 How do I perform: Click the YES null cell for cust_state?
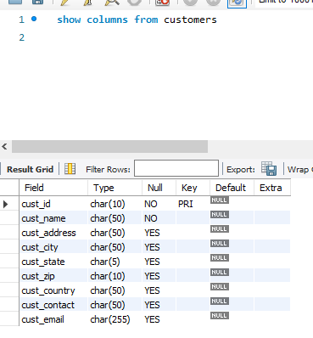coord(159,262)
